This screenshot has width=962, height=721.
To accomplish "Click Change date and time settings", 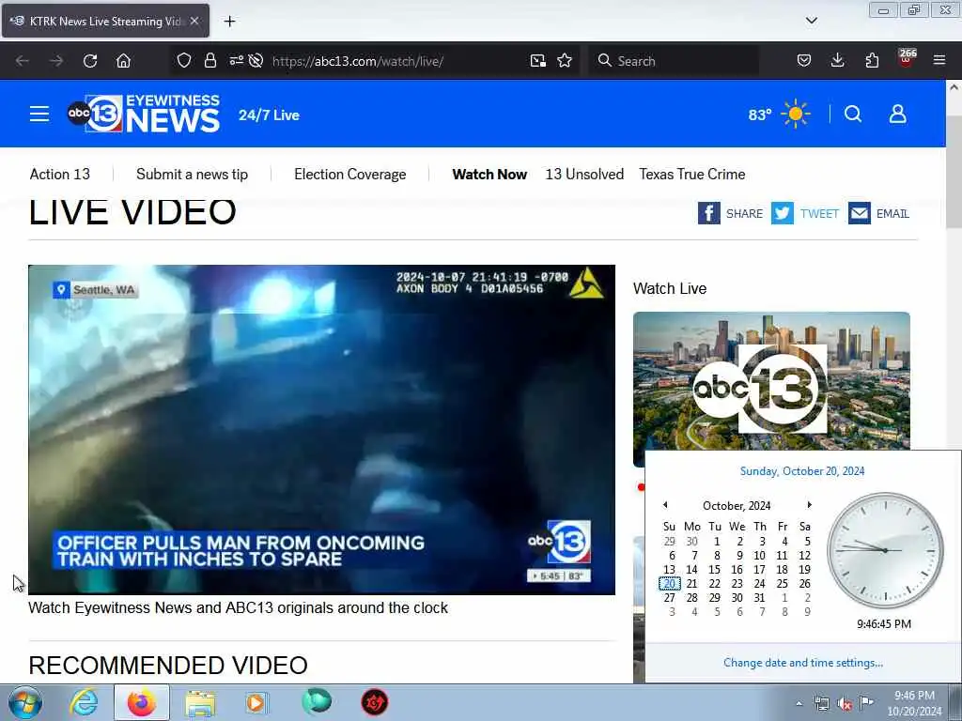I will (x=803, y=663).
